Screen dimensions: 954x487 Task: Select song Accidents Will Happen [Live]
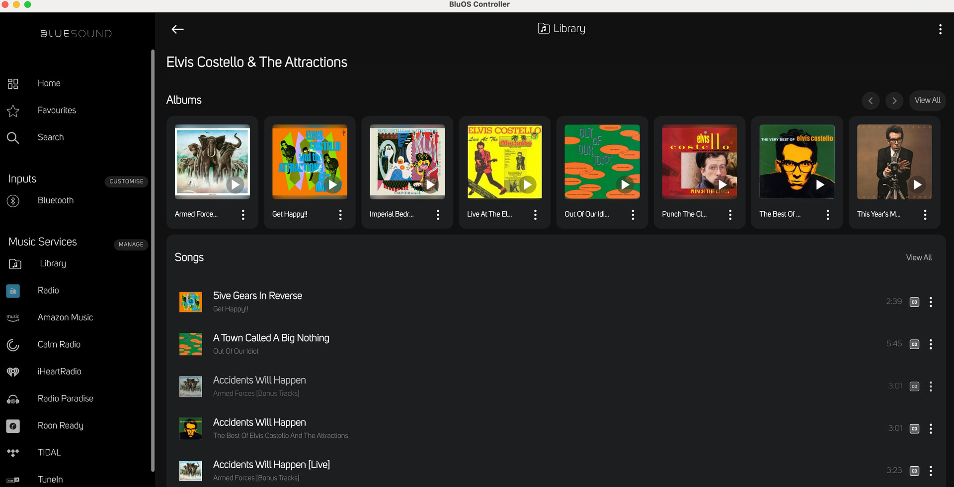[271, 465]
